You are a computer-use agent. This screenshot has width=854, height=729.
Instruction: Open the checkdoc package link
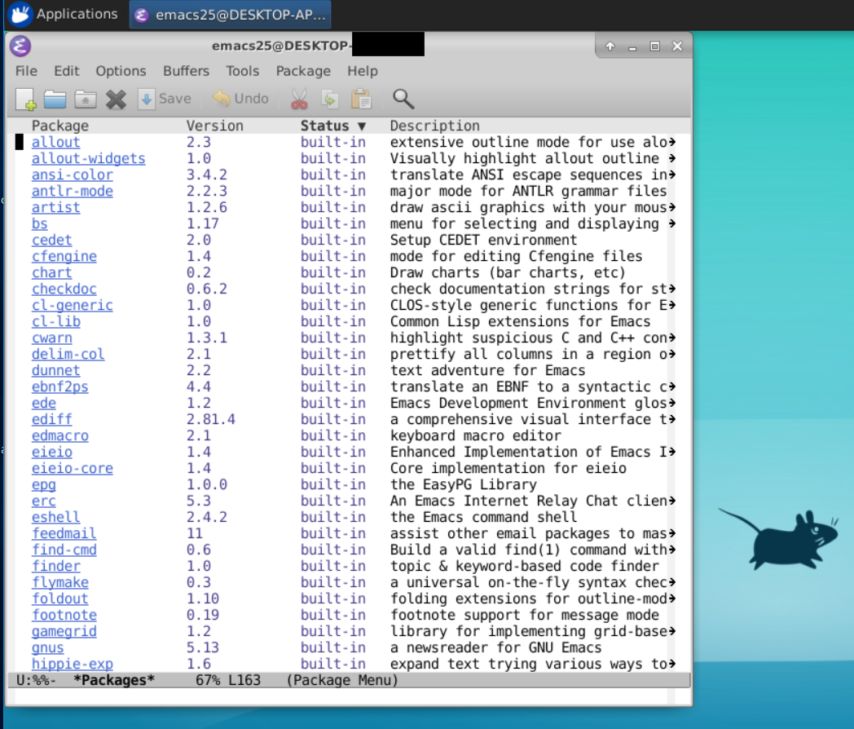(x=64, y=289)
